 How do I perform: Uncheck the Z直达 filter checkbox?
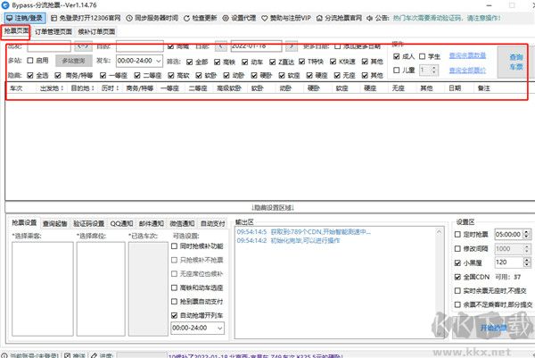click(x=272, y=62)
